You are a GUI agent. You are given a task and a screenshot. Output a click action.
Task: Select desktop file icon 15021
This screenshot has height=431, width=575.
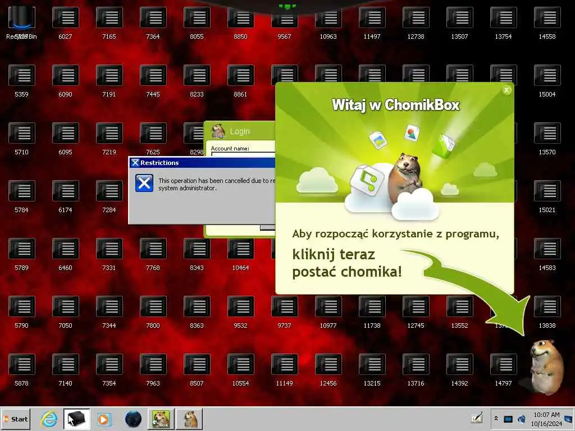(x=547, y=196)
